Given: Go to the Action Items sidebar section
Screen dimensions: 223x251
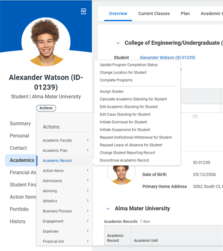Looking at the screenshot, I should pos(23,197).
